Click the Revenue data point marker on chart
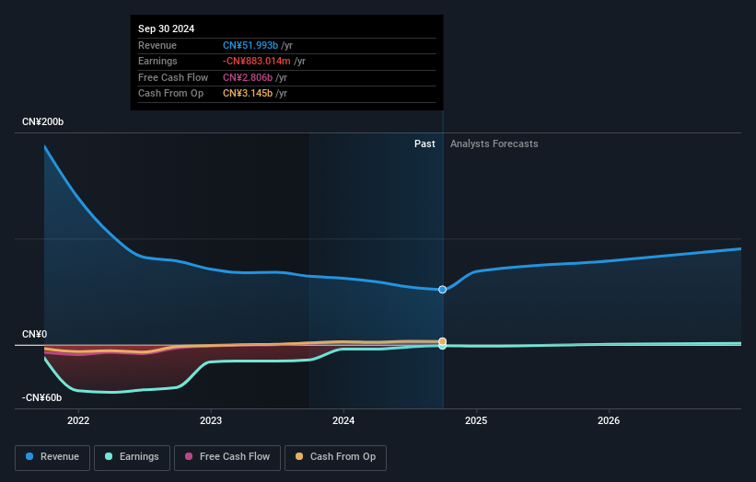Screen dimensions: 756x482 (442, 290)
